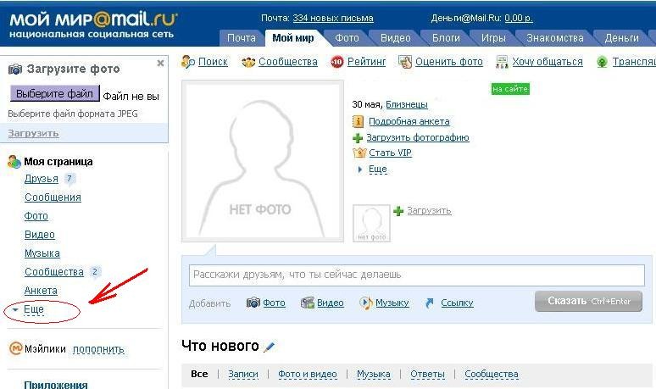Click the music note icon by Музыку
Viewport: 656px width, 389px height.
point(365,303)
